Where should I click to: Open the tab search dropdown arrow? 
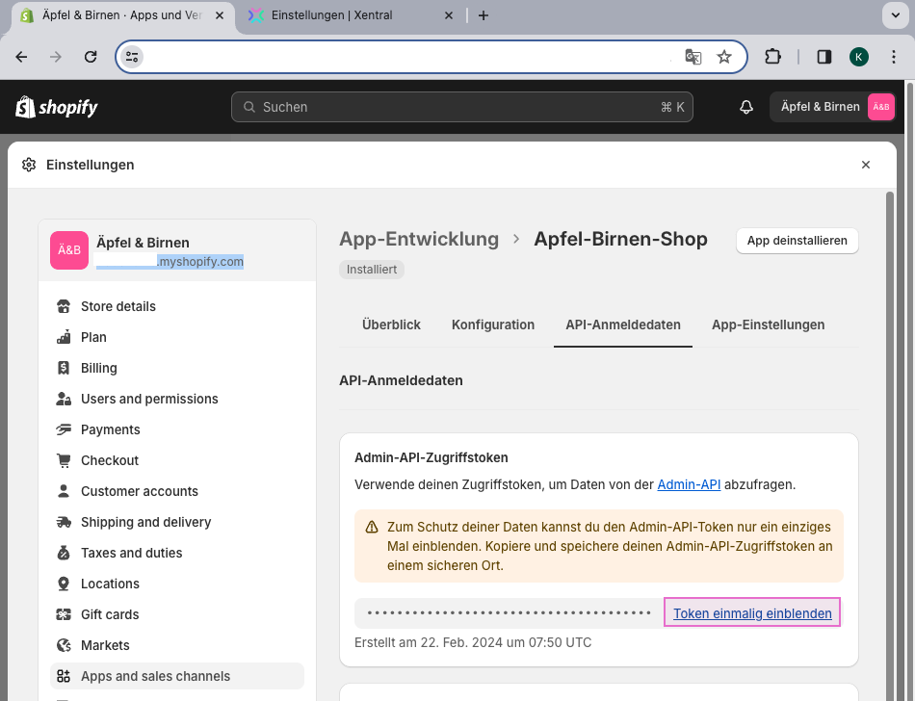(x=893, y=15)
